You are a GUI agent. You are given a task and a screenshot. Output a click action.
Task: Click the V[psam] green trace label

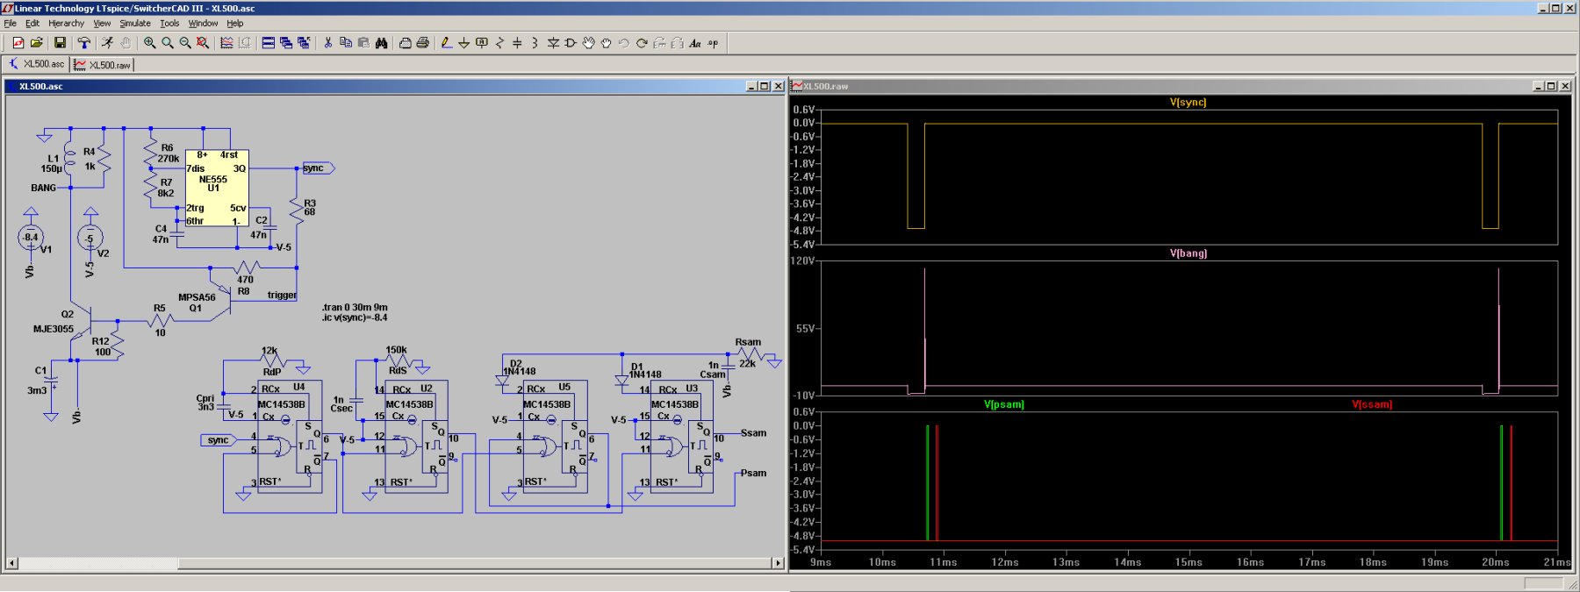1003,404
